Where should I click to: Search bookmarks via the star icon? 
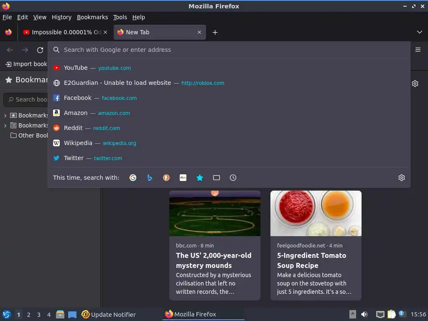pos(200,178)
